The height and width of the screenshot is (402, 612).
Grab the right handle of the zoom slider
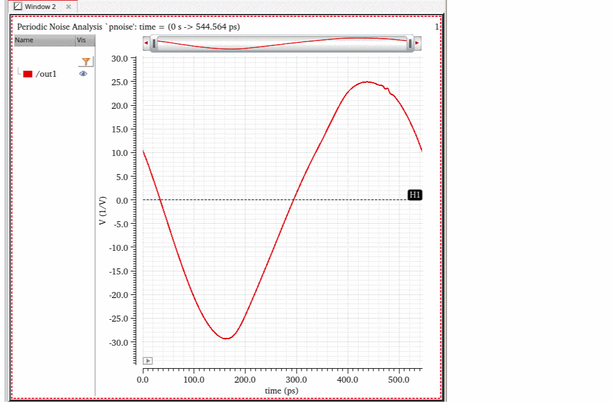pyautogui.click(x=410, y=44)
